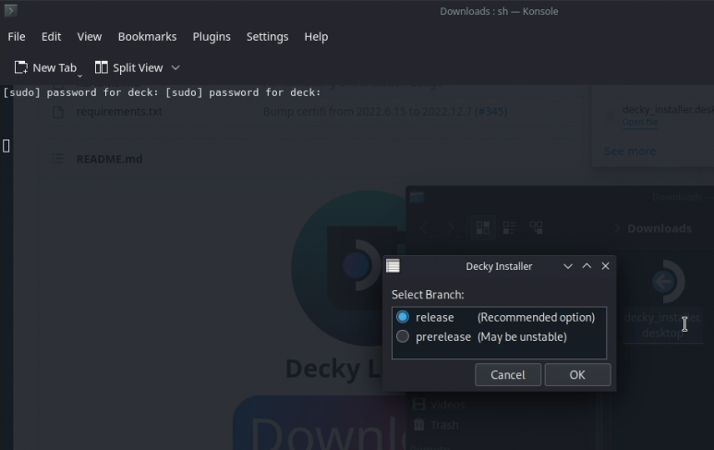Click 'See more' in browser downloads popup
Screen dimensions: 714x450
[630, 152]
